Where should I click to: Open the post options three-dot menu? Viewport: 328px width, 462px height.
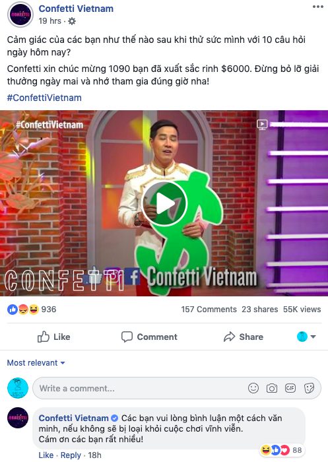(x=318, y=7)
